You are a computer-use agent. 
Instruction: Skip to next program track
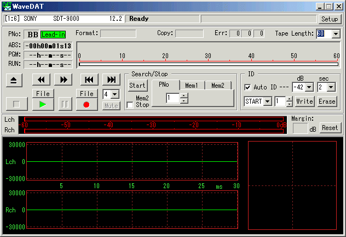[111, 80]
